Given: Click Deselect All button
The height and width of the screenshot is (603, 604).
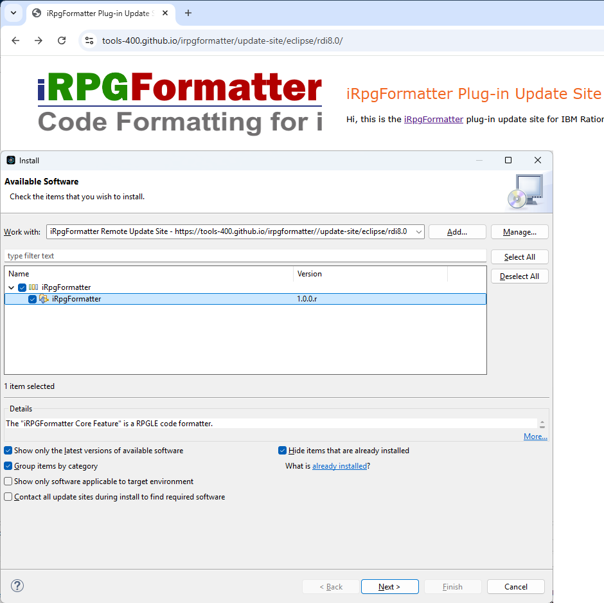Looking at the screenshot, I should pyautogui.click(x=520, y=276).
